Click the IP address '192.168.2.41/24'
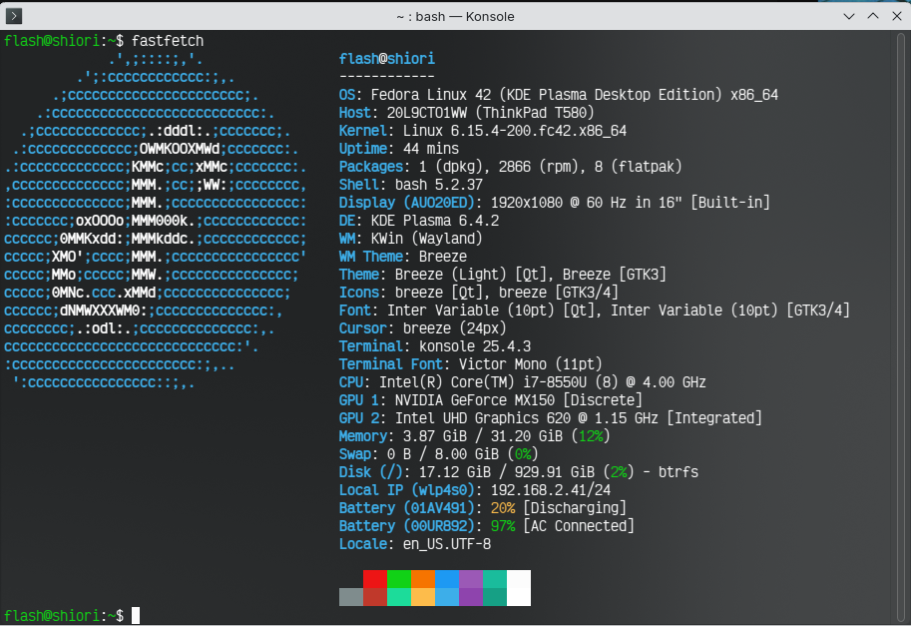The image size is (911, 626). pyautogui.click(x=551, y=491)
